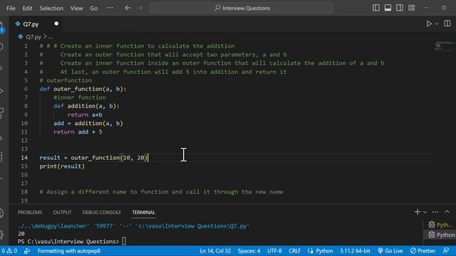Switch to the DEBUG CONSOLE tab

101,212
